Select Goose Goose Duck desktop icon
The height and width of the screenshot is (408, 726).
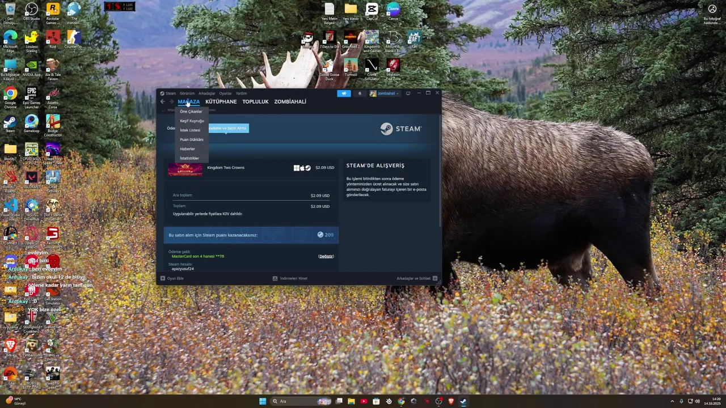pos(330,69)
